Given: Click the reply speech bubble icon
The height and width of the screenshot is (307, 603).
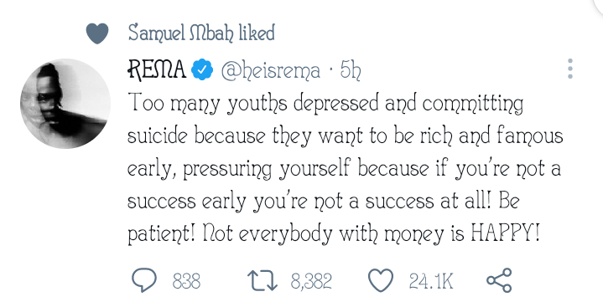Looking at the screenshot, I should 144,280.
